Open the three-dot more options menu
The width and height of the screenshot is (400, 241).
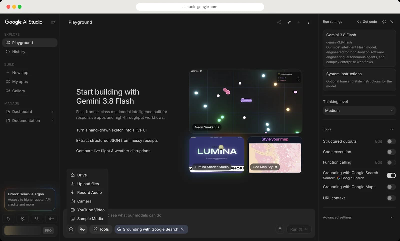[x=308, y=22]
